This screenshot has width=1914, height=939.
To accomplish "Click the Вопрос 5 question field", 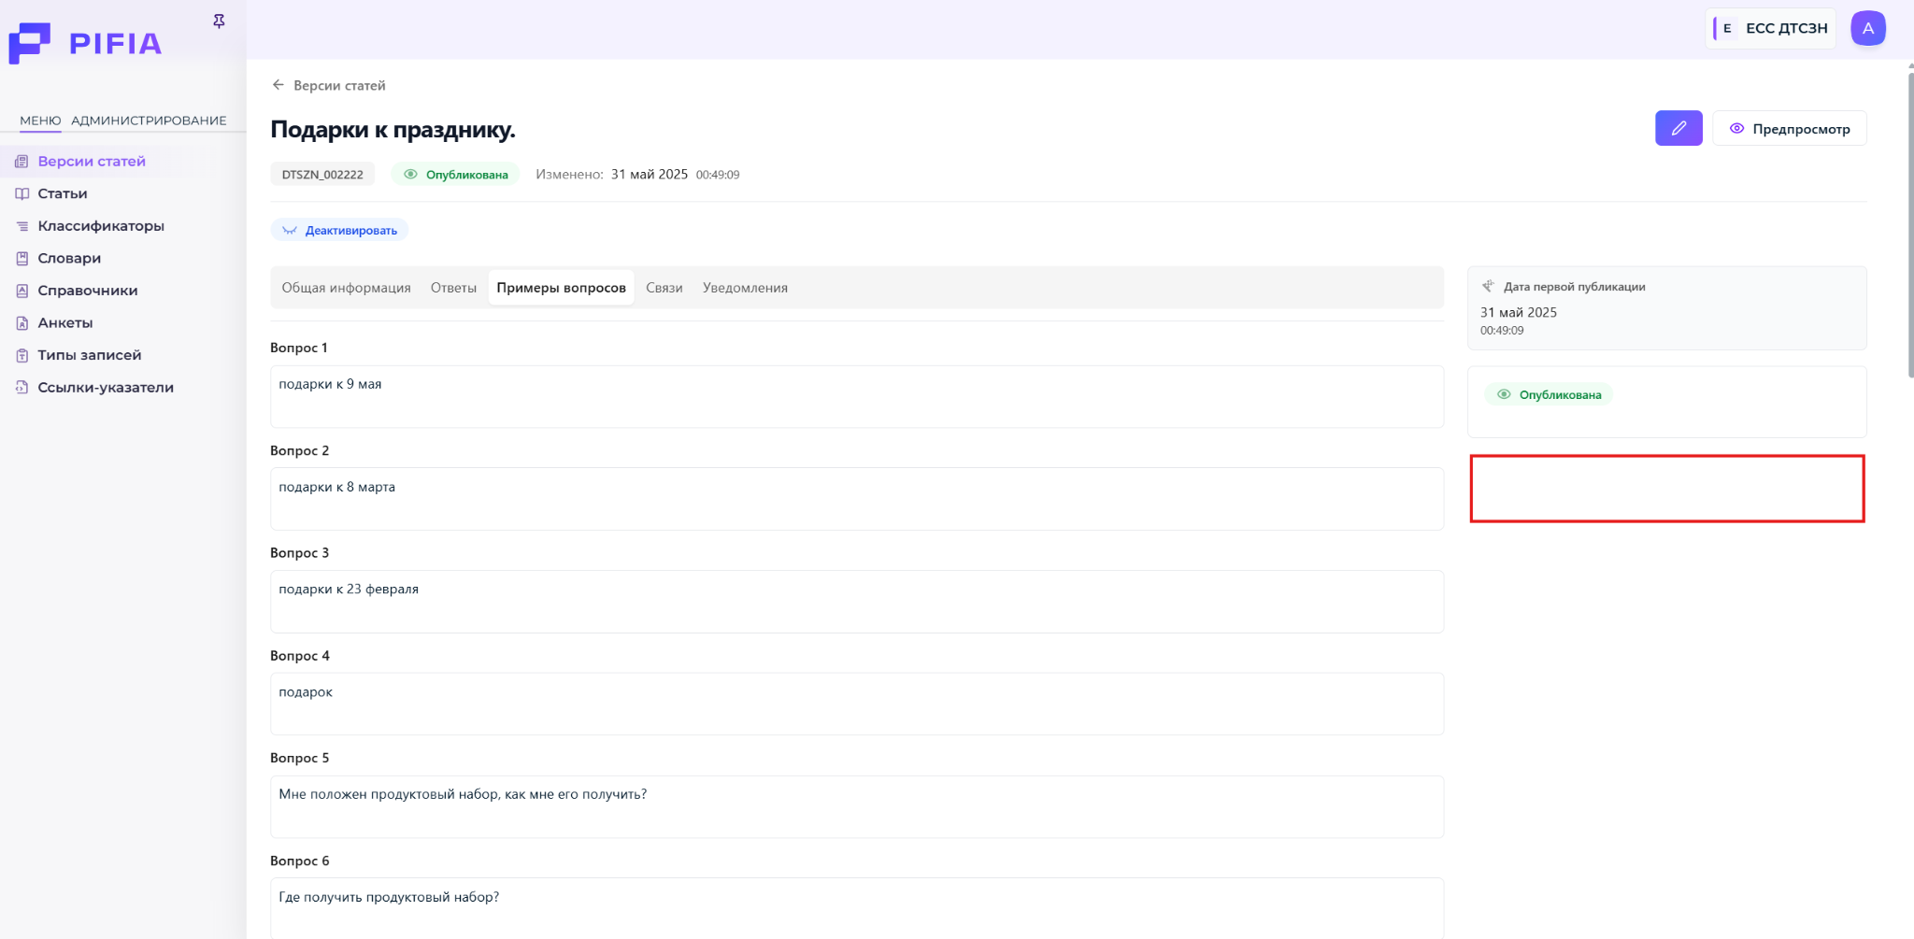I will tap(856, 806).
